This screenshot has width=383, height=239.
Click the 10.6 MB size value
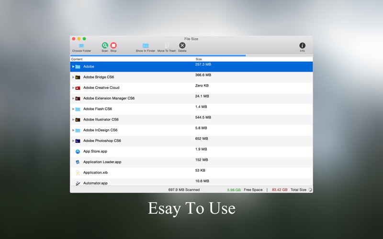click(202, 181)
